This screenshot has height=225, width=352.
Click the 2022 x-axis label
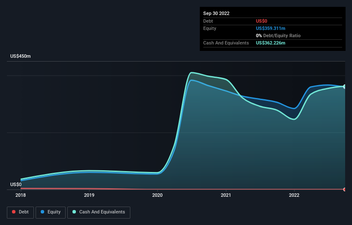(294, 195)
